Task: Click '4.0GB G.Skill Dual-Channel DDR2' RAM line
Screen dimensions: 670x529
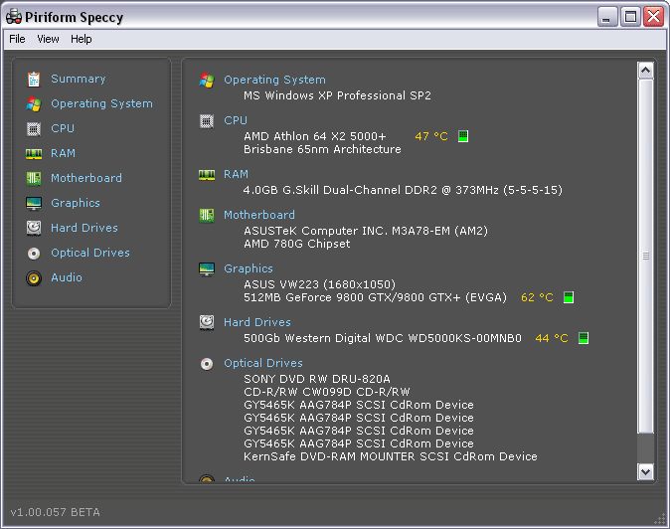Action: 403,190
